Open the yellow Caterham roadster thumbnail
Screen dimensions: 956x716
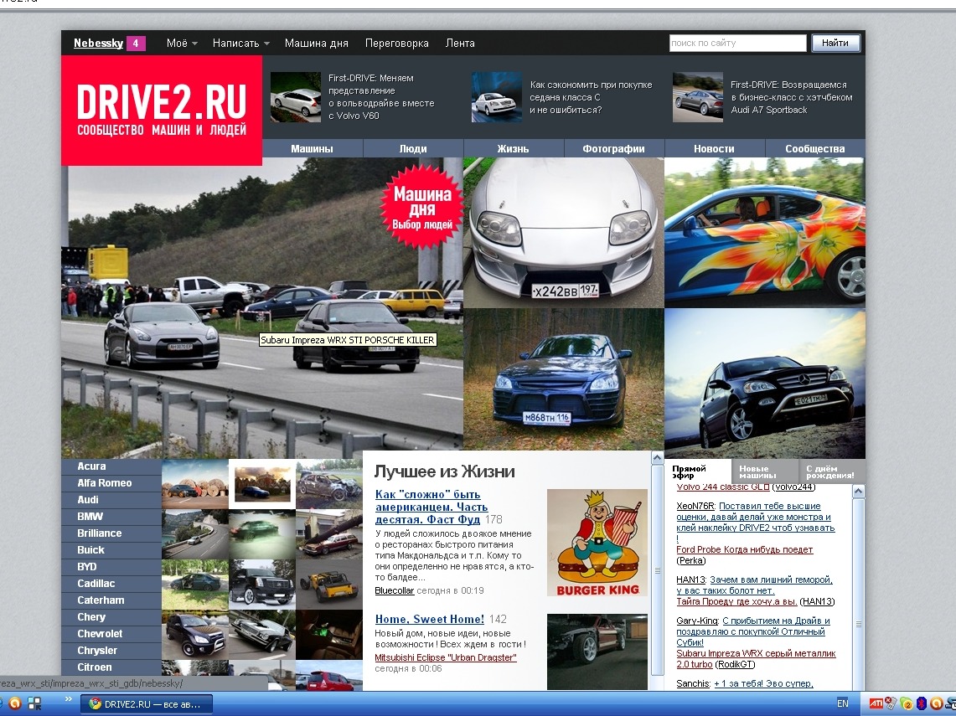click(x=329, y=585)
